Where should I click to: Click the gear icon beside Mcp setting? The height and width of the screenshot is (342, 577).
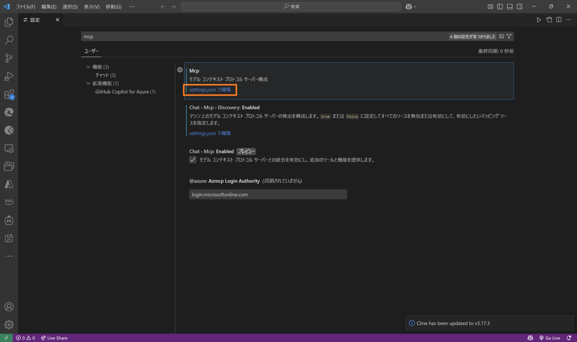tap(180, 70)
